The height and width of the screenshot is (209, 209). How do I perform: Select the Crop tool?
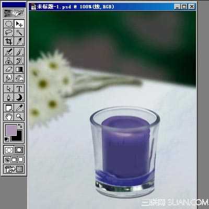(9, 41)
